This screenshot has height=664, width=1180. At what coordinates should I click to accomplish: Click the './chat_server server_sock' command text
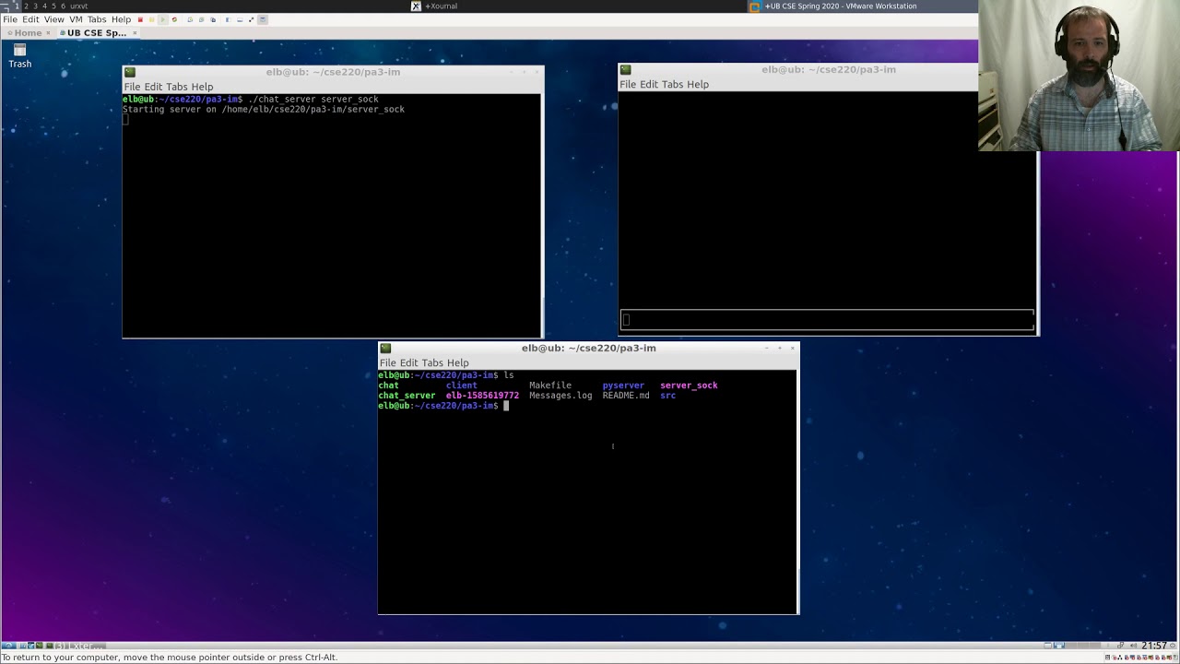coord(313,100)
